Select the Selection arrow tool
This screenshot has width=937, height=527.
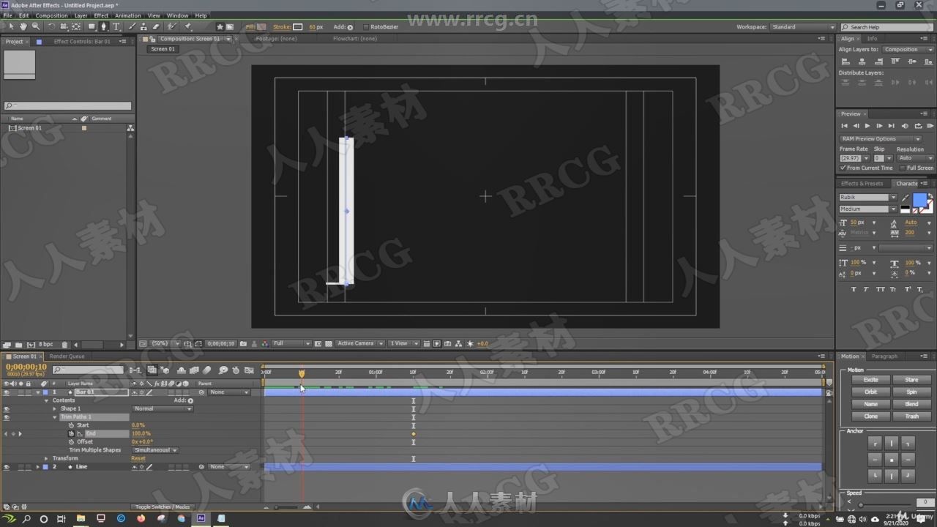click(x=11, y=26)
